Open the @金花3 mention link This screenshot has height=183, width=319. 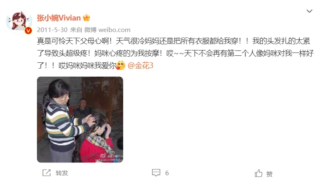click(140, 66)
